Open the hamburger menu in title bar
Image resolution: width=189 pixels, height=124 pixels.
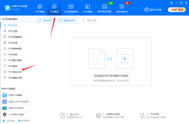pyautogui.click(x=171, y=3)
